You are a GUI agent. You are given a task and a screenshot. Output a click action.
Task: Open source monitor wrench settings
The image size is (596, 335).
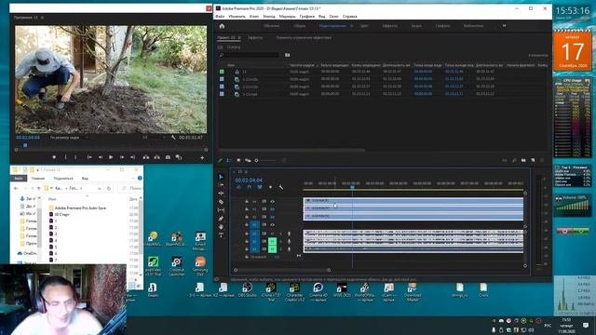click(173, 138)
